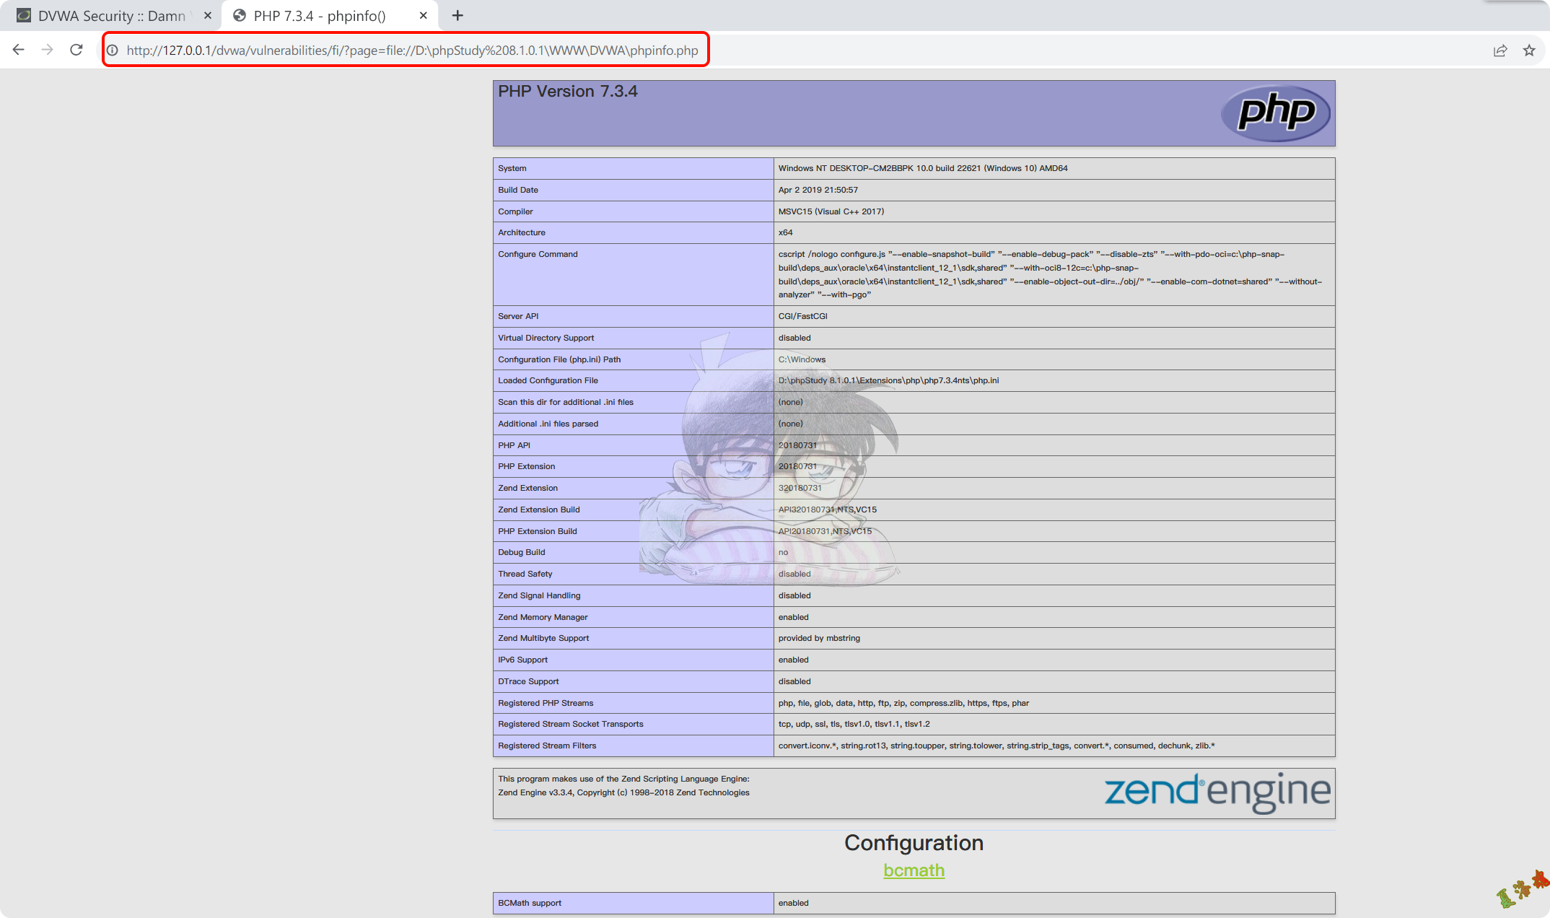Select the CGI/FastCGI value

[803, 316]
